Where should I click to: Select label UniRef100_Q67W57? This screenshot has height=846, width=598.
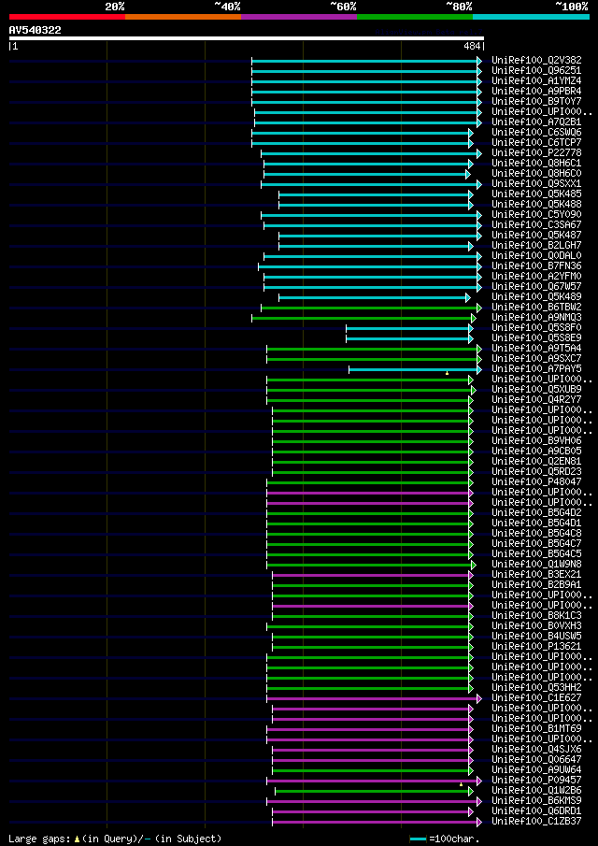pos(536,287)
